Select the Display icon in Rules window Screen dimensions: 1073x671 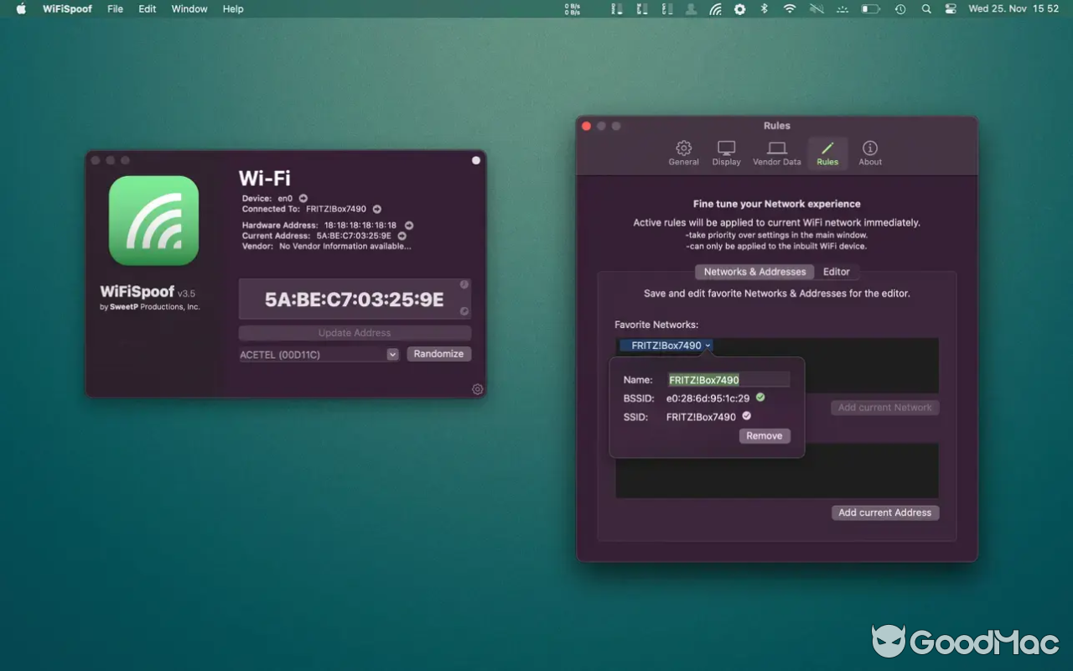(x=726, y=153)
